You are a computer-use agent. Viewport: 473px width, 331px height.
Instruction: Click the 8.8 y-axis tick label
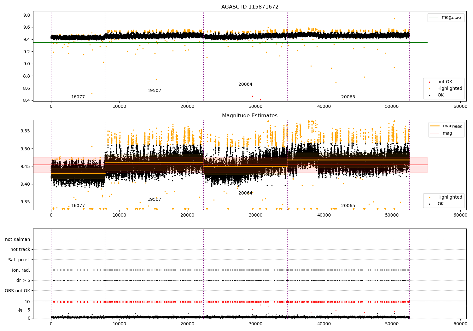click(26, 76)
